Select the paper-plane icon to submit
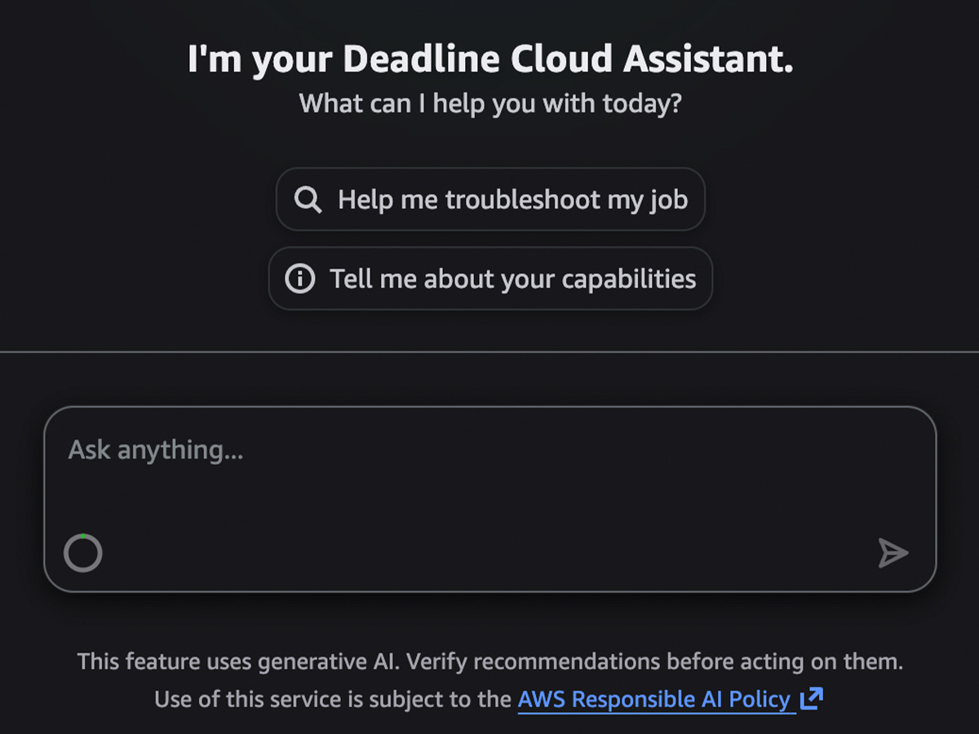 point(894,554)
